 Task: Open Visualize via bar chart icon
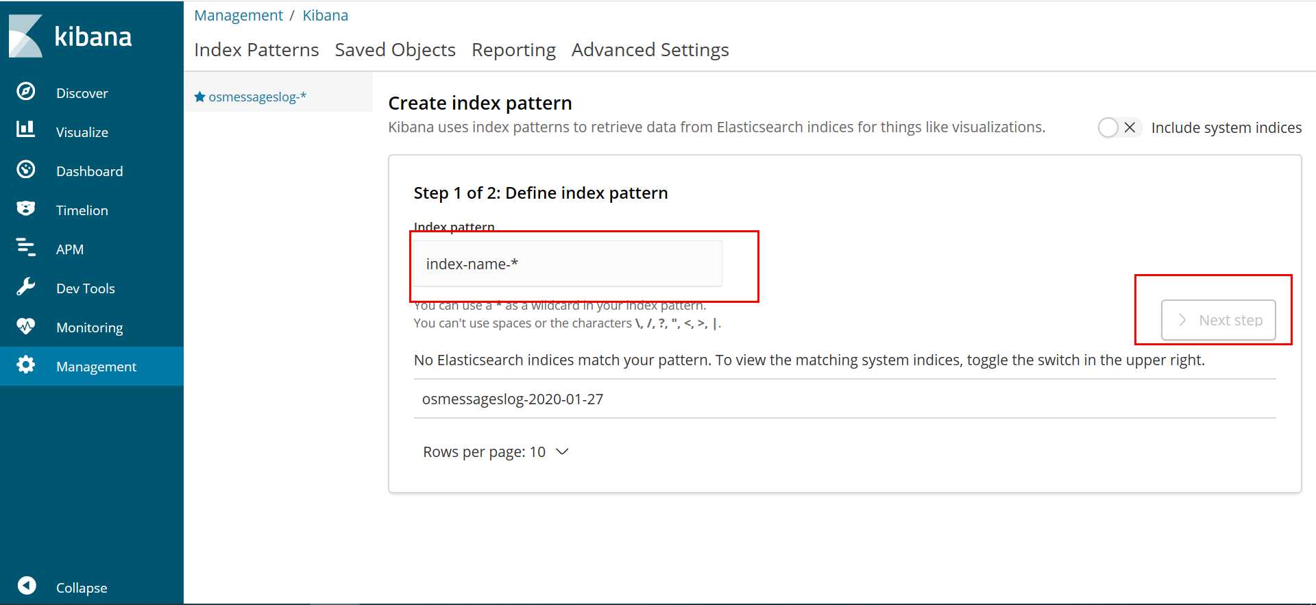click(x=26, y=129)
